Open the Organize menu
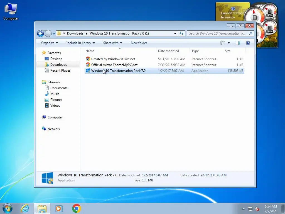This screenshot has width=285, height=214. [x=50, y=43]
